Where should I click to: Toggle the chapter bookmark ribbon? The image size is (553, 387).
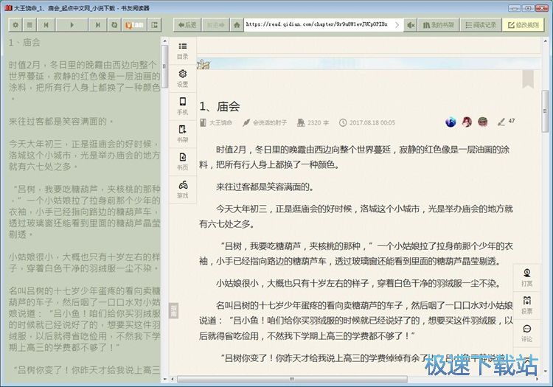pyautogui.click(x=528, y=78)
